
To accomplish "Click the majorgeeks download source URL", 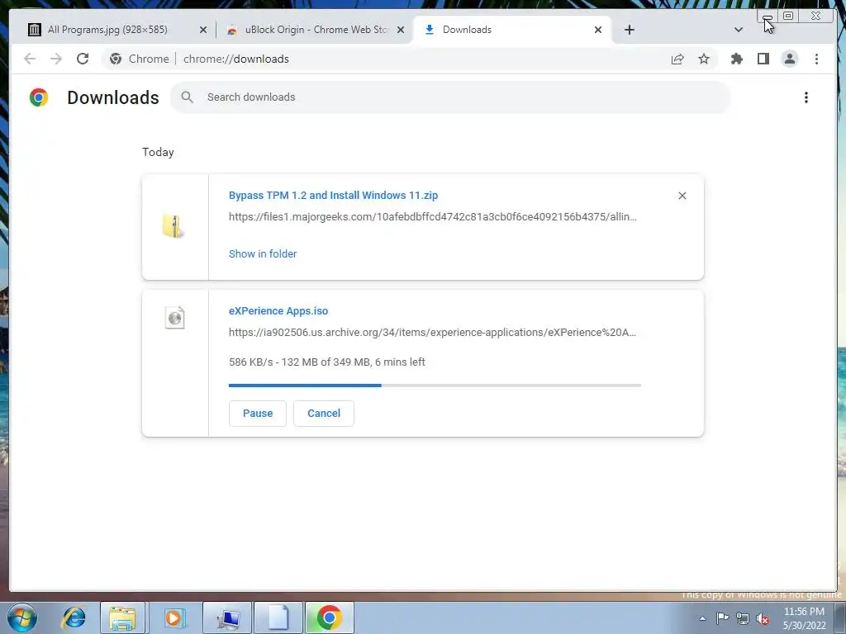I will pos(433,217).
